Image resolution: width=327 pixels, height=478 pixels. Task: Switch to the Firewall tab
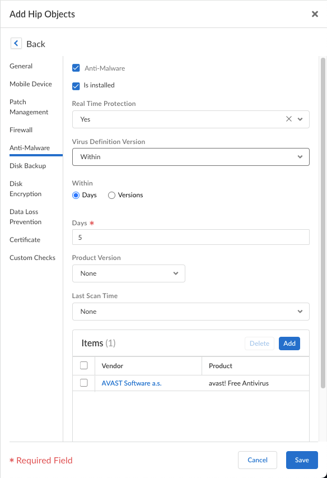[x=21, y=130]
